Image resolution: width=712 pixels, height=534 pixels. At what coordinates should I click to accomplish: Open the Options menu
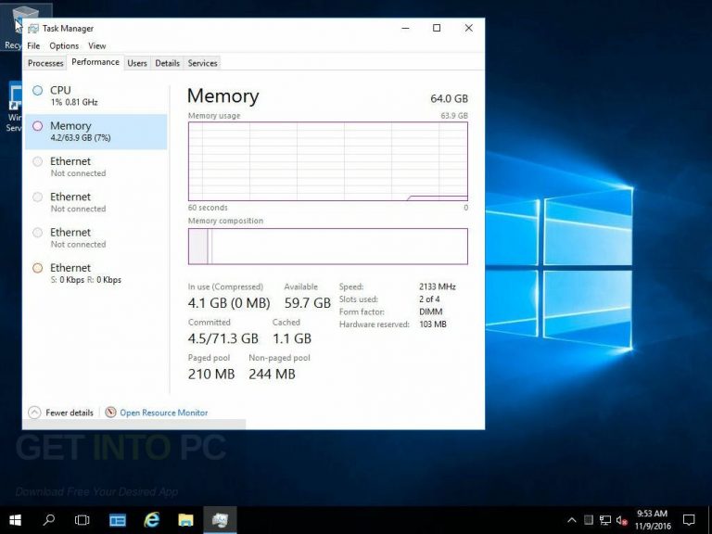(x=64, y=45)
